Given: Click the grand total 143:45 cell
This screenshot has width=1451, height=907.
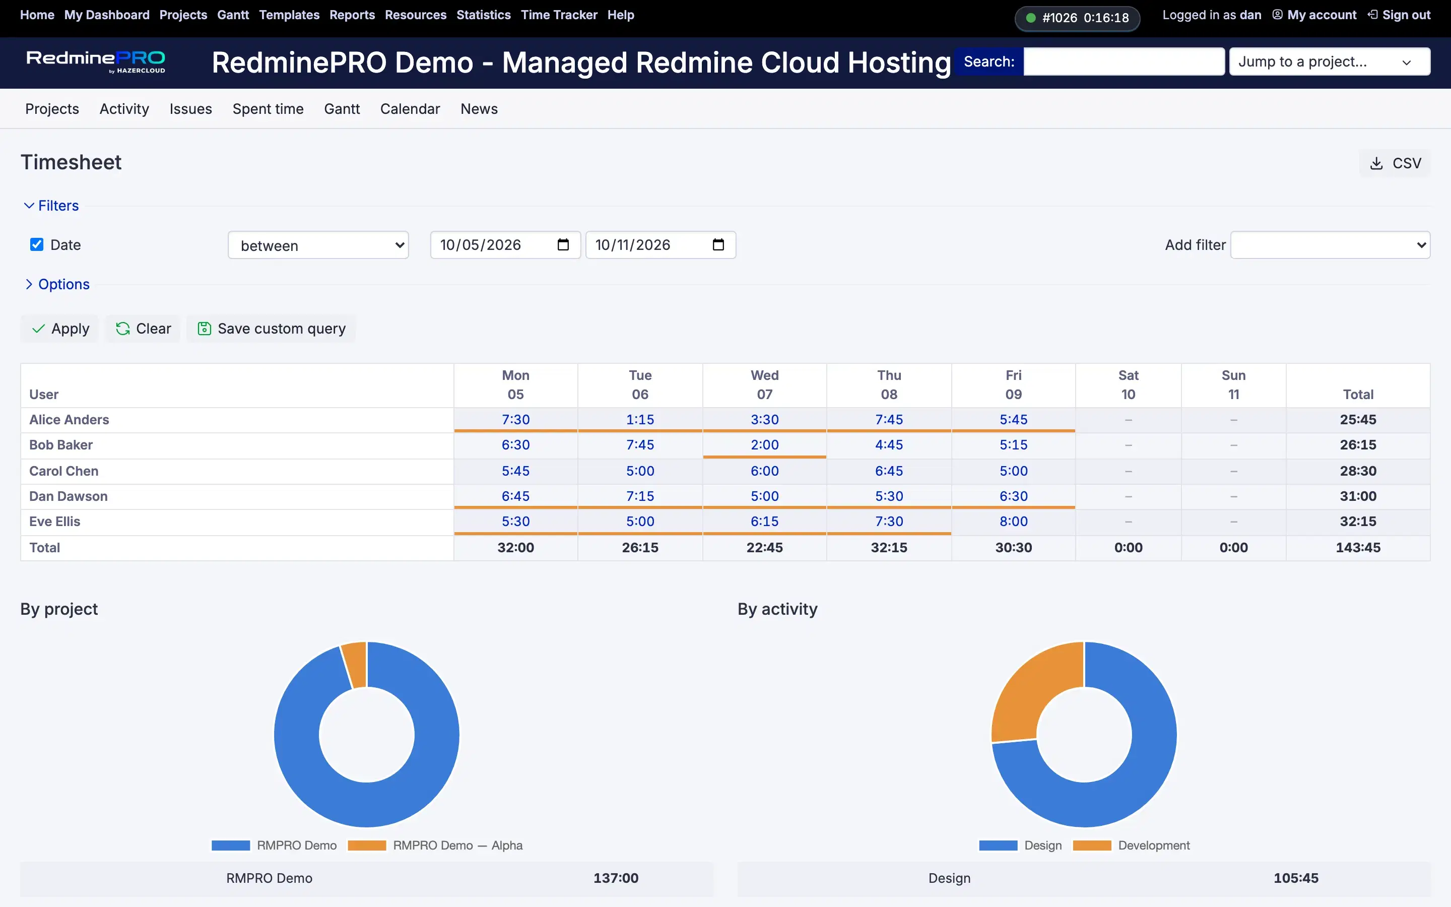Looking at the screenshot, I should 1358,548.
